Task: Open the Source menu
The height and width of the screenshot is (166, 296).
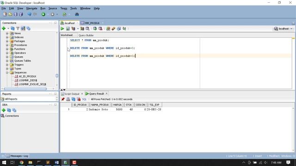Action: (x=52, y=8)
